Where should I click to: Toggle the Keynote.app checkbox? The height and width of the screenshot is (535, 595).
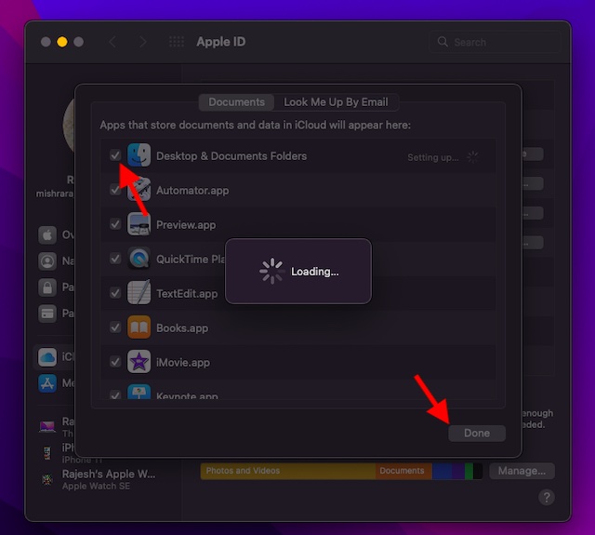115,395
